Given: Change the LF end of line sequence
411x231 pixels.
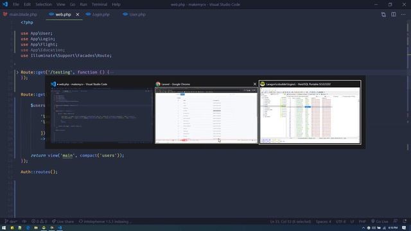Looking at the screenshot, I should (x=353, y=221).
